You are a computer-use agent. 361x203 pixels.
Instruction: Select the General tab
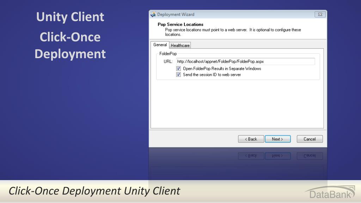[160, 45]
